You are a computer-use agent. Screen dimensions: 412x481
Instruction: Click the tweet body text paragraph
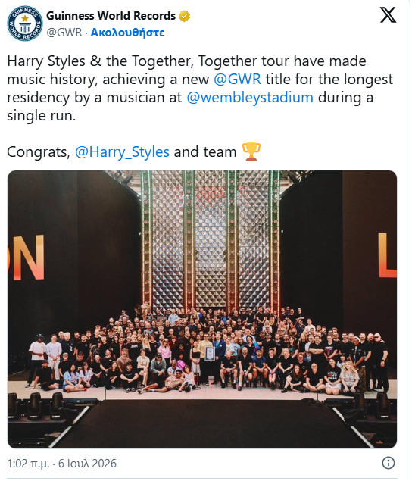coord(200,89)
